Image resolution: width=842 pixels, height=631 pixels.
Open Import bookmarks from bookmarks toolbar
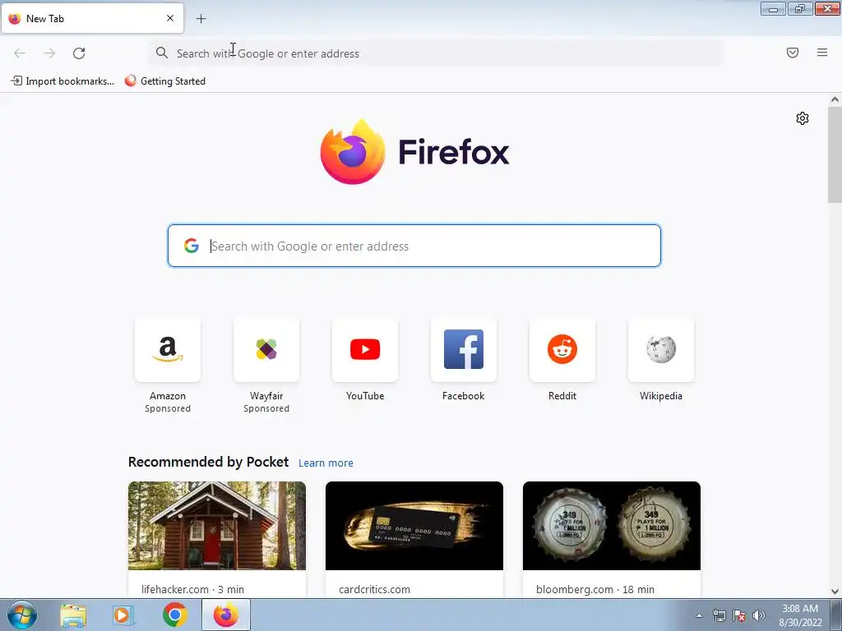(62, 81)
